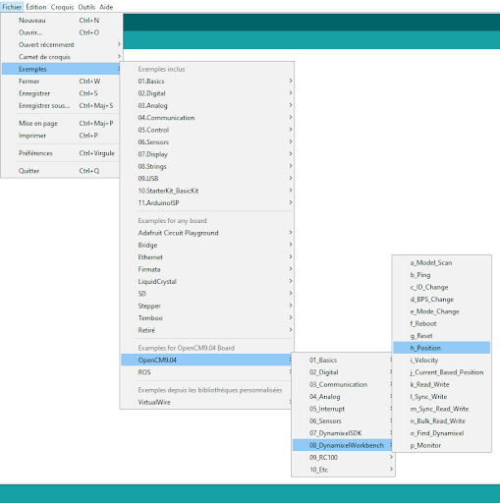Select the a_Model_Scan example
This screenshot has height=503, width=500.
pyautogui.click(x=441, y=262)
